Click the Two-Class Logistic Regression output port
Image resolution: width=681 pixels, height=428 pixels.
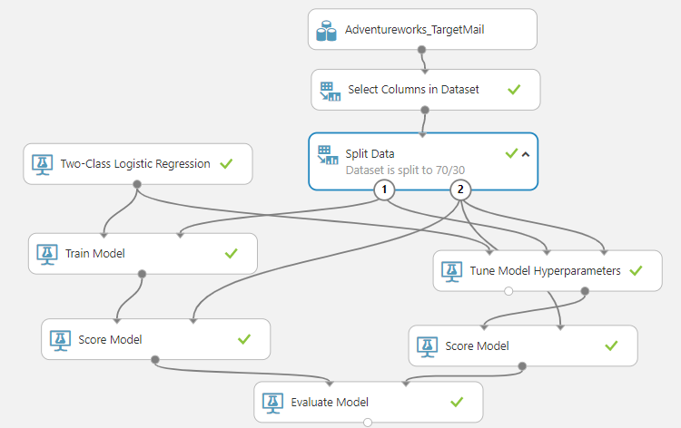pyautogui.click(x=136, y=184)
